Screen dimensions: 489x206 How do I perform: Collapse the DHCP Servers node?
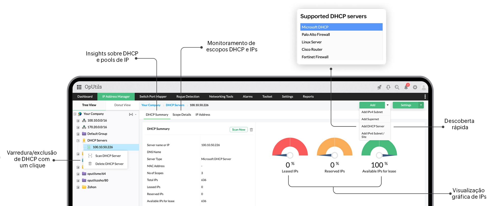pyautogui.click(x=78, y=141)
